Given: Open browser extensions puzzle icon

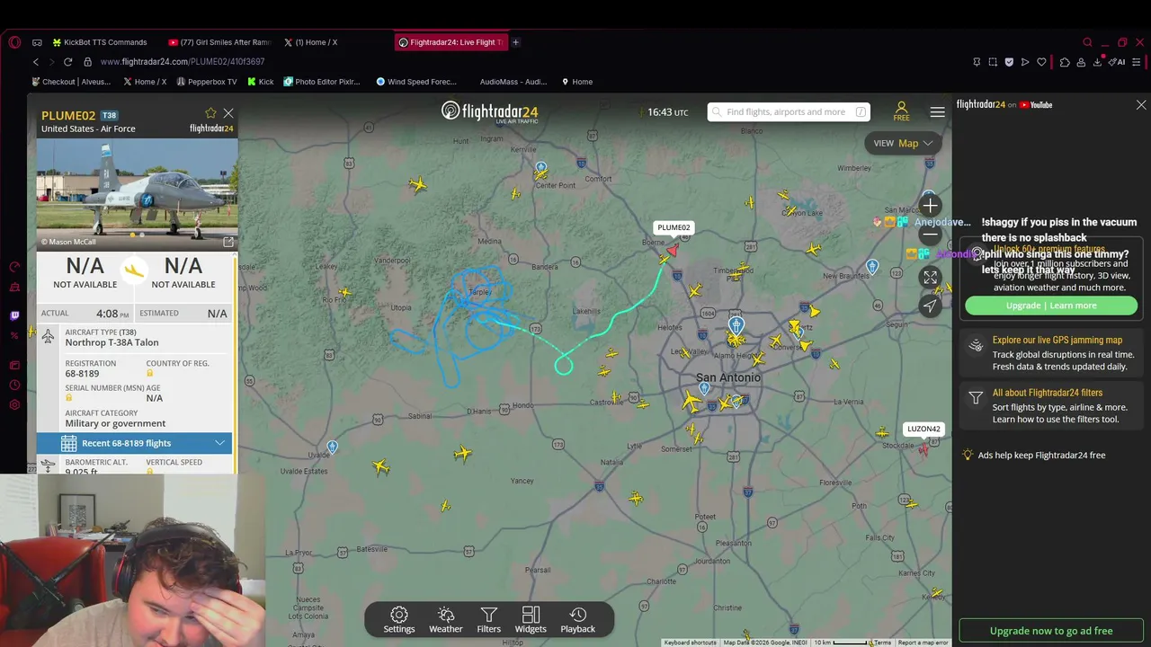Looking at the screenshot, I should [1065, 62].
